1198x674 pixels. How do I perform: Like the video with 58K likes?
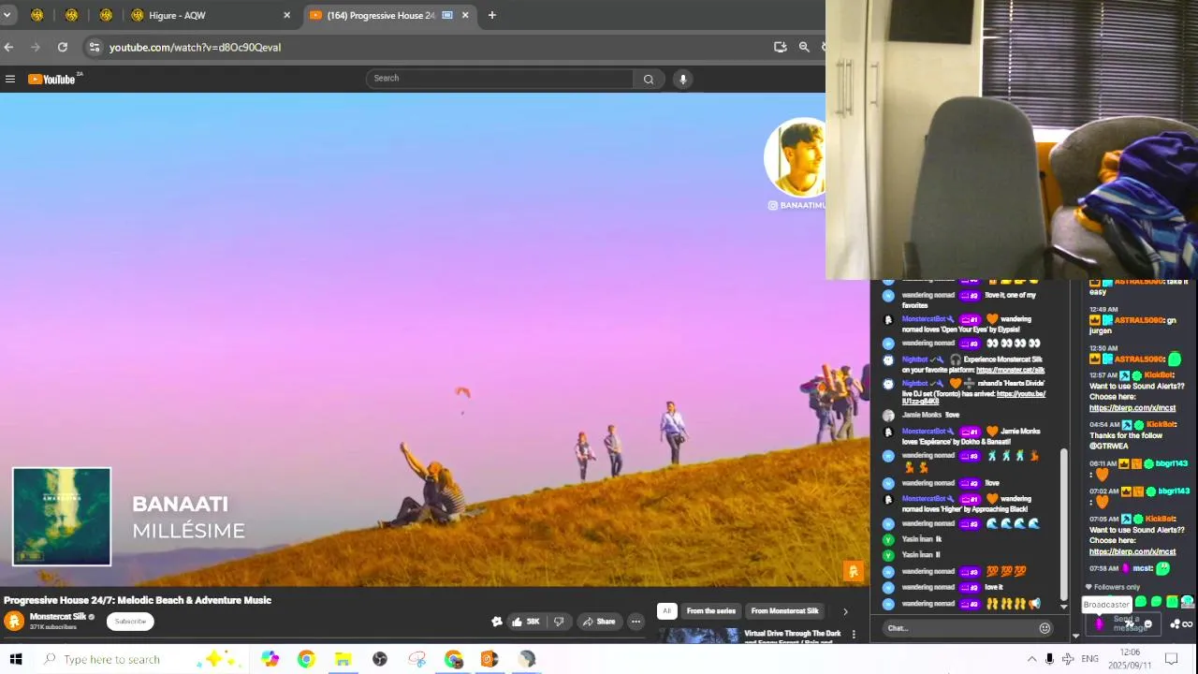pos(525,622)
